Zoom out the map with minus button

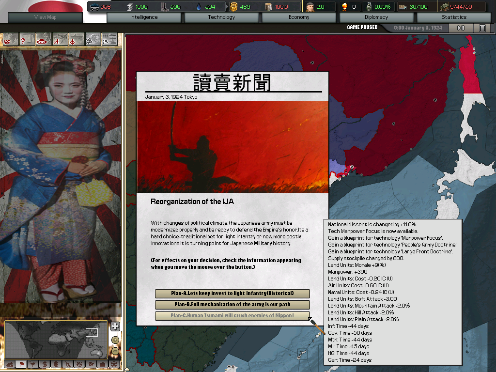pyautogui.click(x=115, y=351)
